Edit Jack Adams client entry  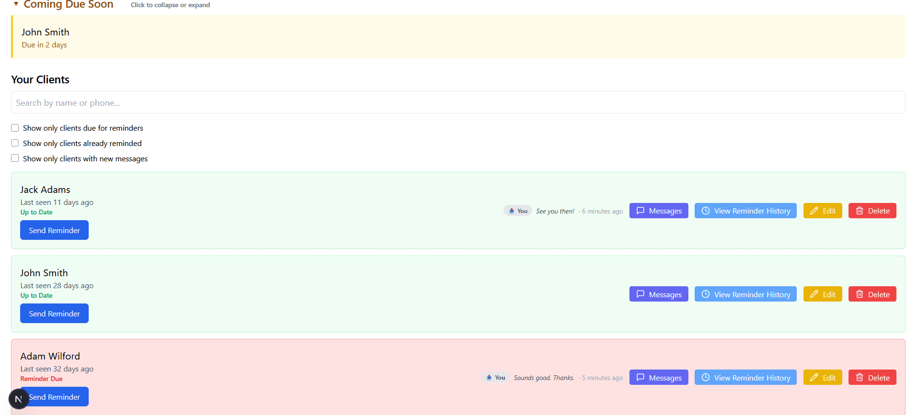tap(823, 211)
